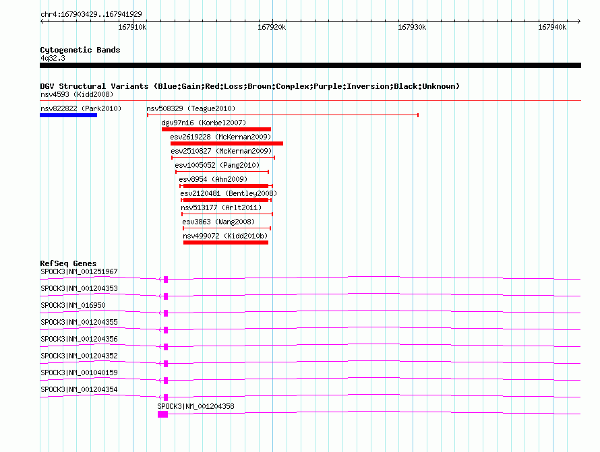This screenshot has width=600, height=452.
Task: Open transcript SPOCK3|NM_001251967
Action: pyautogui.click(x=79, y=271)
